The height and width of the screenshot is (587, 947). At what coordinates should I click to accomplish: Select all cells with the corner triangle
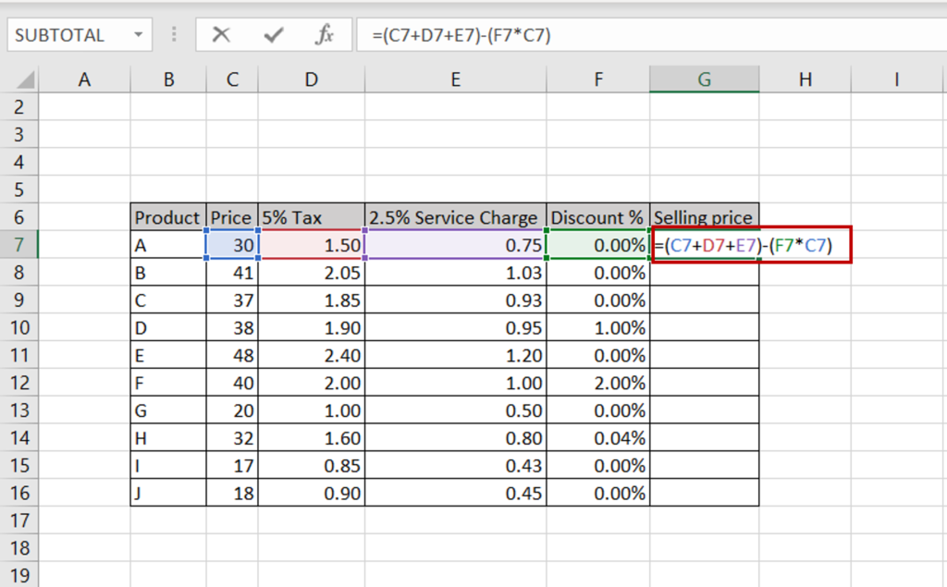click(25, 79)
